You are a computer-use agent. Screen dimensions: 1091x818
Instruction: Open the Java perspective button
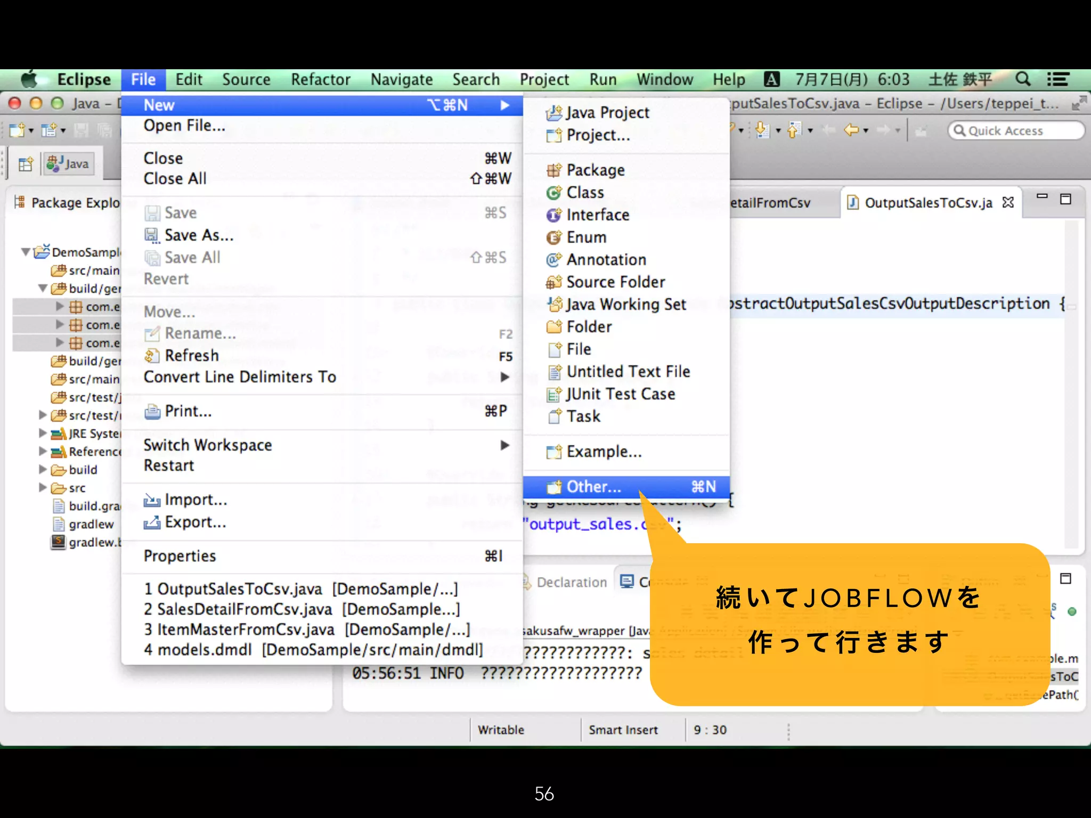(68, 164)
